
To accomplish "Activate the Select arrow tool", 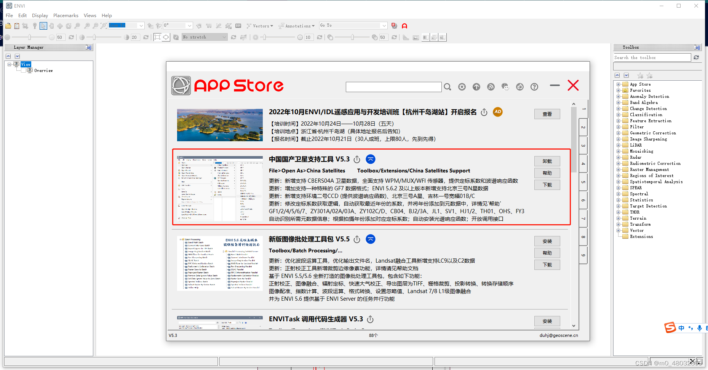I will (x=43, y=26).
